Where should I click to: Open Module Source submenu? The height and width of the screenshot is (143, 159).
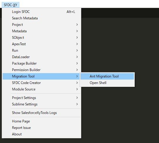[x=42, y=89]
